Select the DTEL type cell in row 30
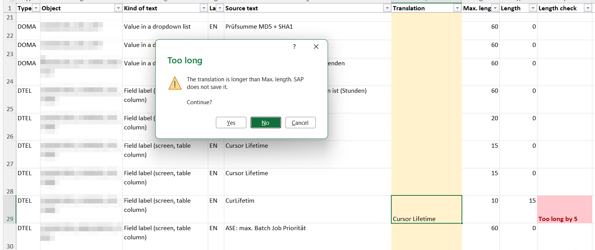Image resolution: width=595 pixels, height=250 pixels. 28,237
